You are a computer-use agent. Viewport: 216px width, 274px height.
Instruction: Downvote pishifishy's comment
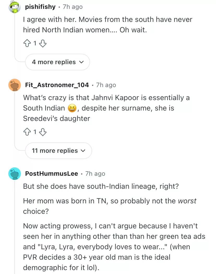(43, 44)
